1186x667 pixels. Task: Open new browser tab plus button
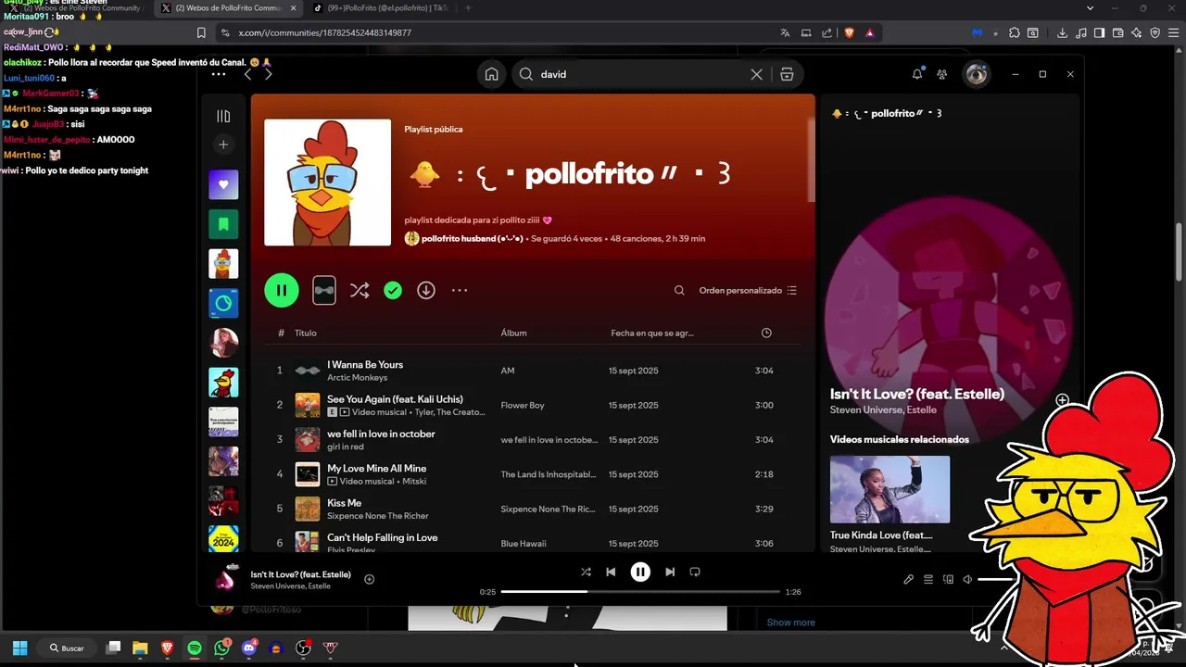pos(468,8)
